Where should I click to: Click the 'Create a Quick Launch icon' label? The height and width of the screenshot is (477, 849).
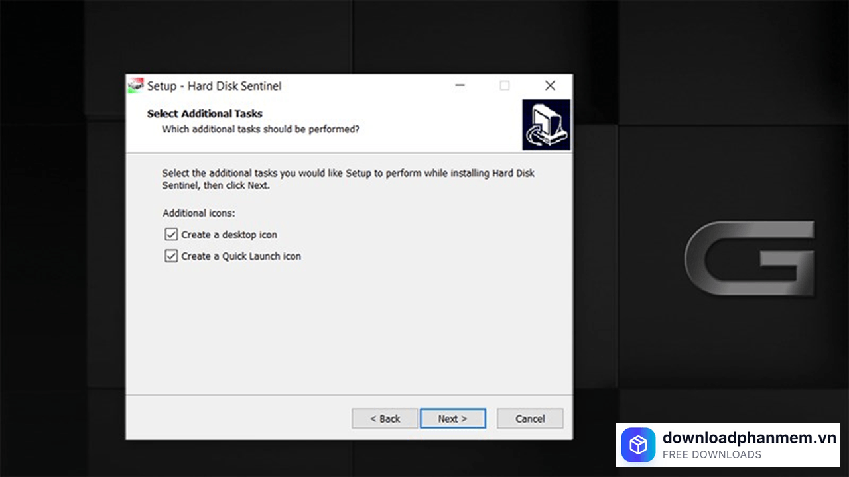(x=241, y=256)
